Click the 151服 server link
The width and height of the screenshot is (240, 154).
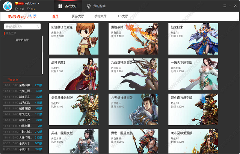pyautogui.click(x=38, y=114)
